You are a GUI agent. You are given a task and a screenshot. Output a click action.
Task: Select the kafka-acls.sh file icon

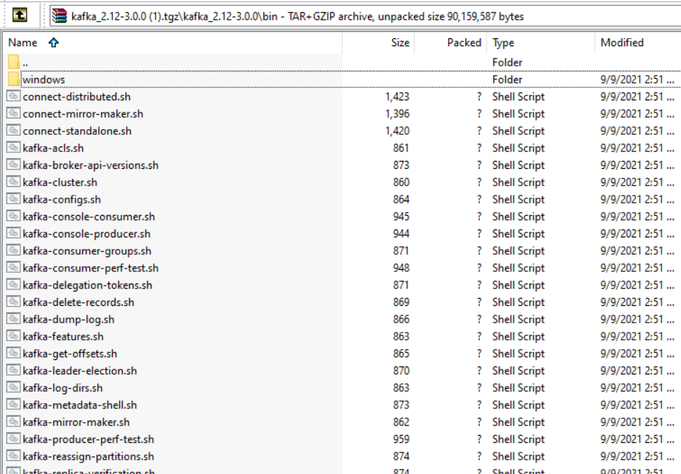(x=14, y=148)
